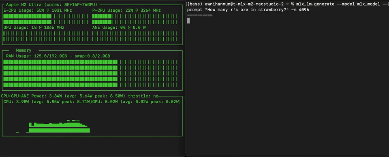Viewport: 389px width, 157px height.
Task: Click the E-CPU Usage bar gauge
Action: [x=46, y=19]
